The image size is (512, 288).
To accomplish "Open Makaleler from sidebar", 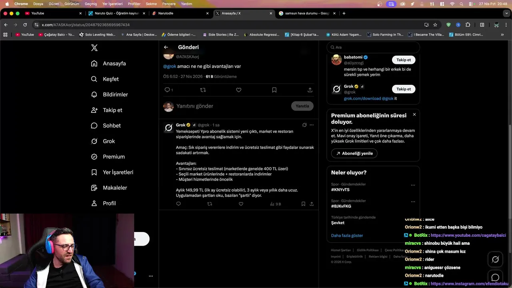I will click(109, 188).
